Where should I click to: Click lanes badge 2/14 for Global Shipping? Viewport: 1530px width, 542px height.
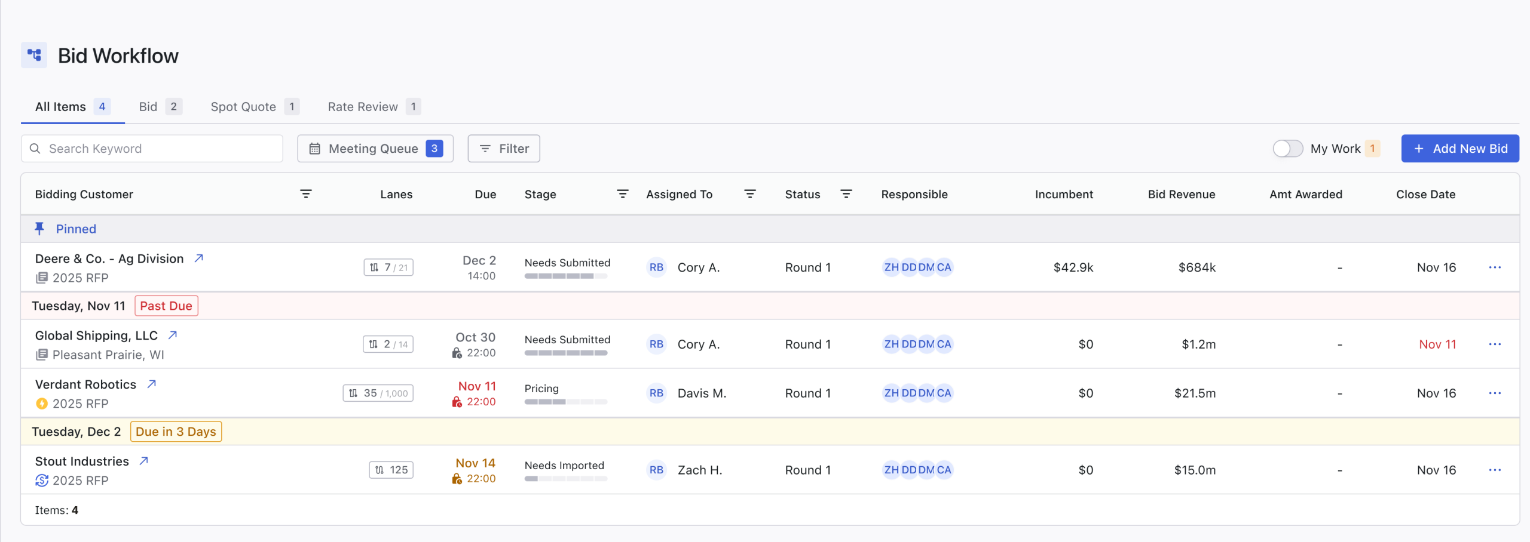[x=388, y=344]
